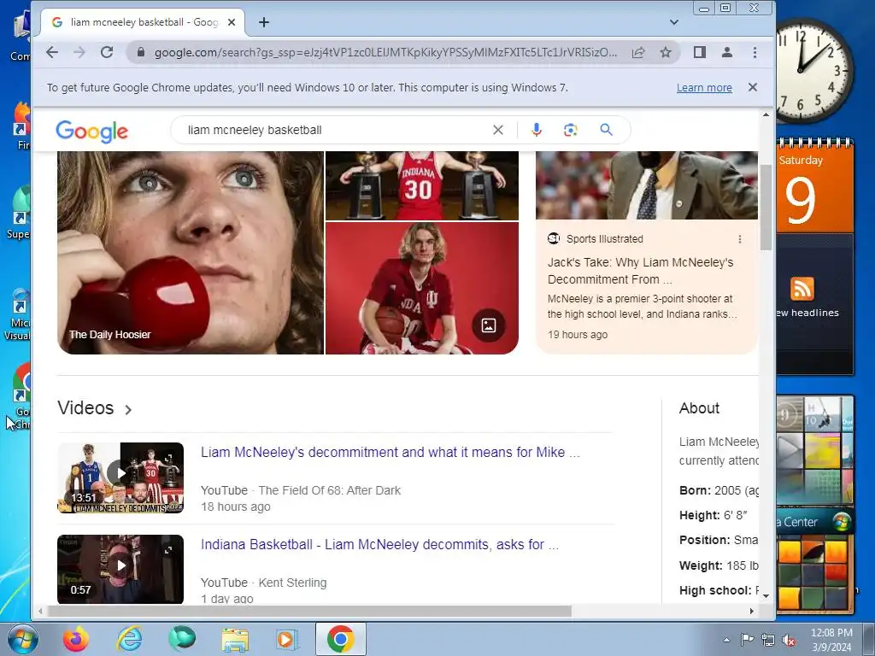Viewport: 875px width, 656px height.
Task: Open the Chrome three-dot menu
Action: 755,52
